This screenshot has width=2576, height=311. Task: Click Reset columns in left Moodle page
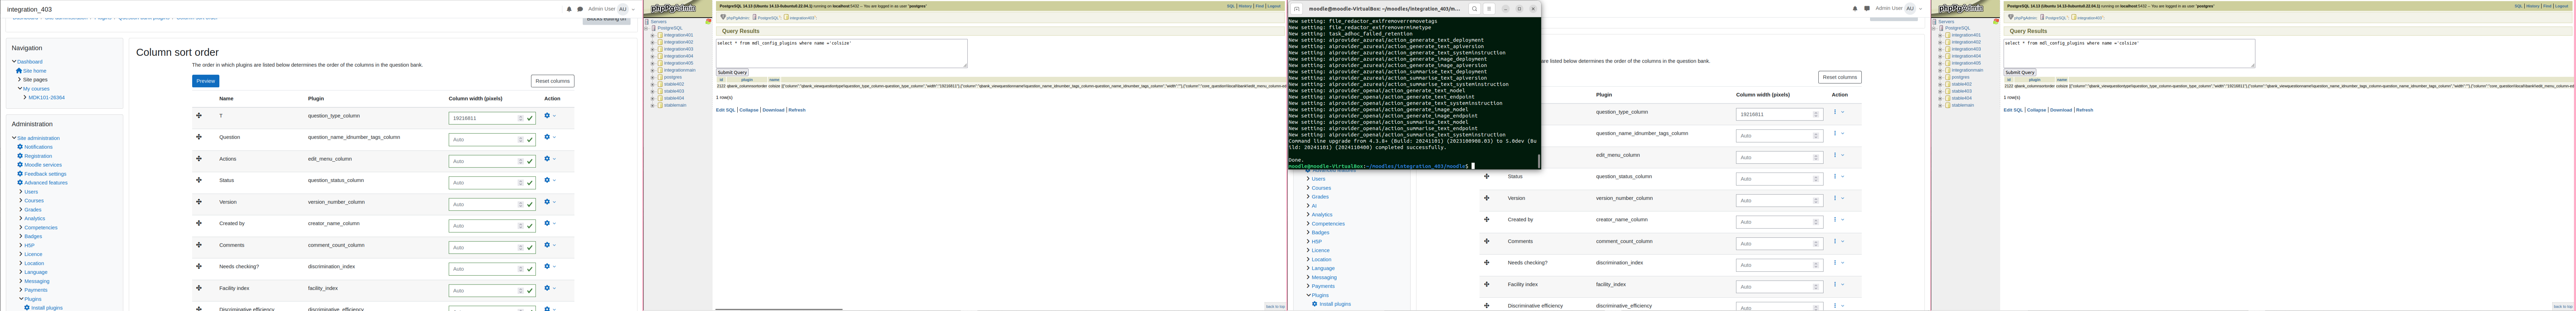click(552, 81)
